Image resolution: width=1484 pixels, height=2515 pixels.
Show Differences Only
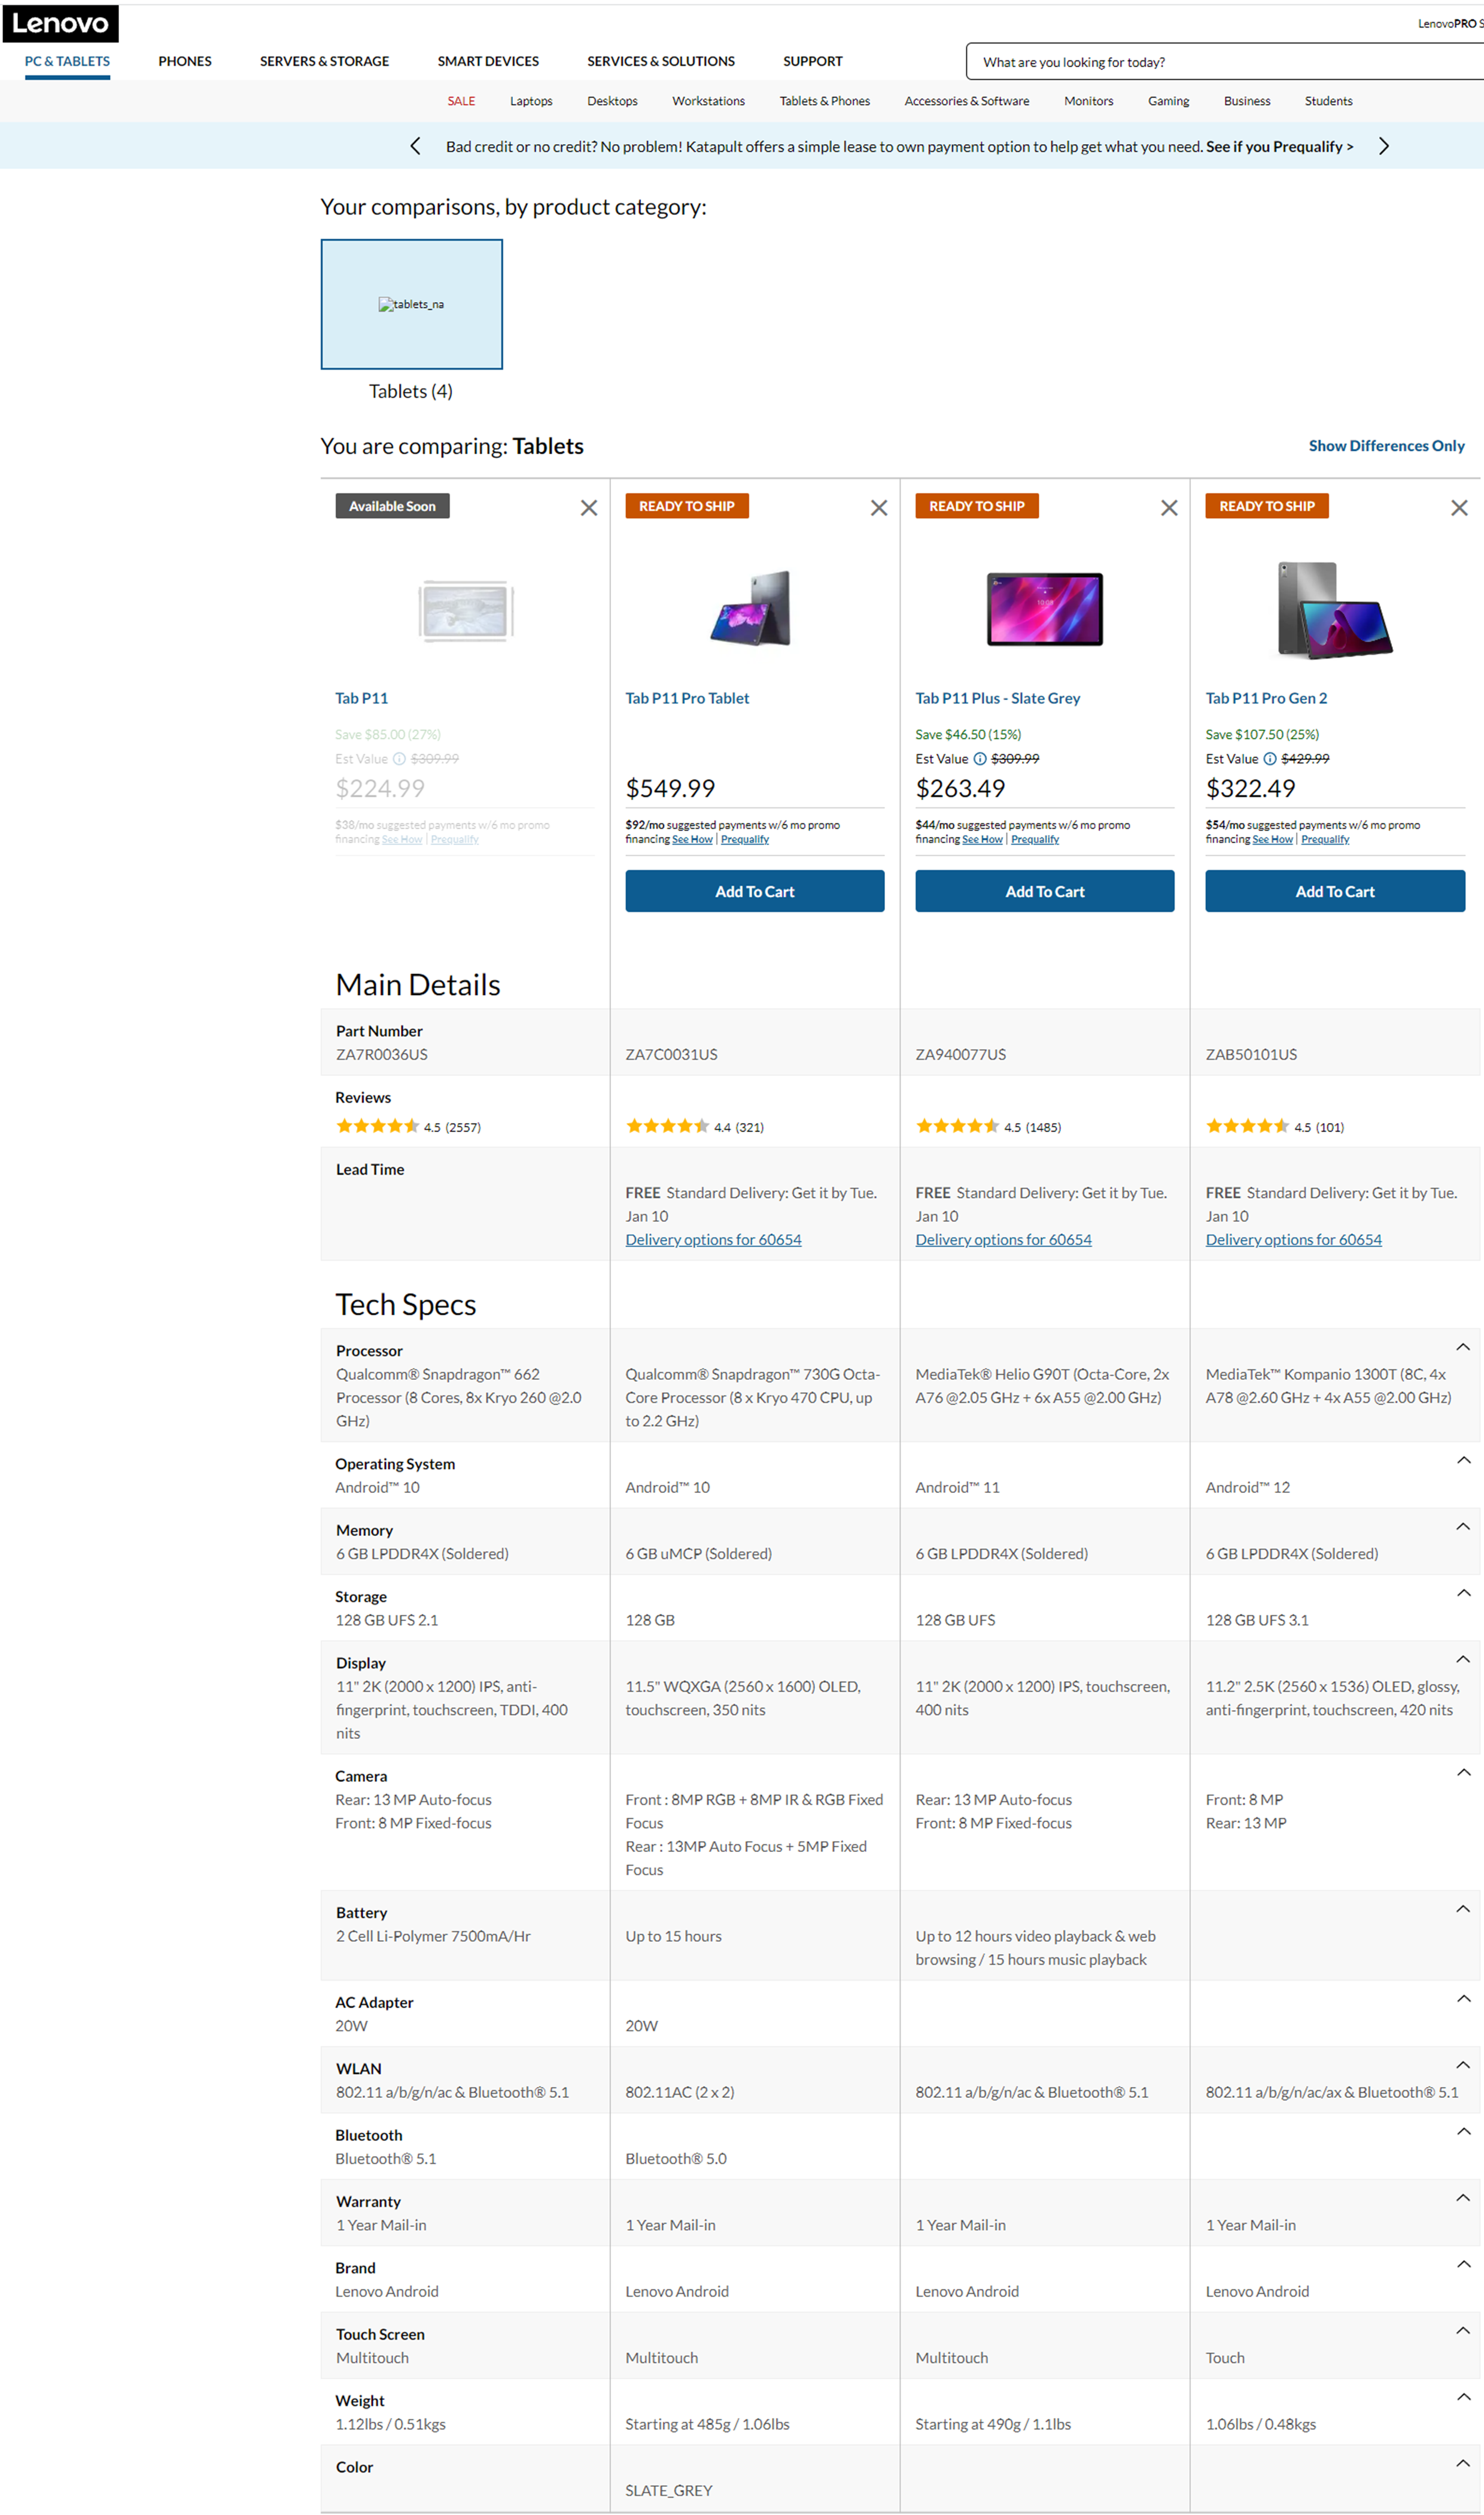click(1386, 446)
